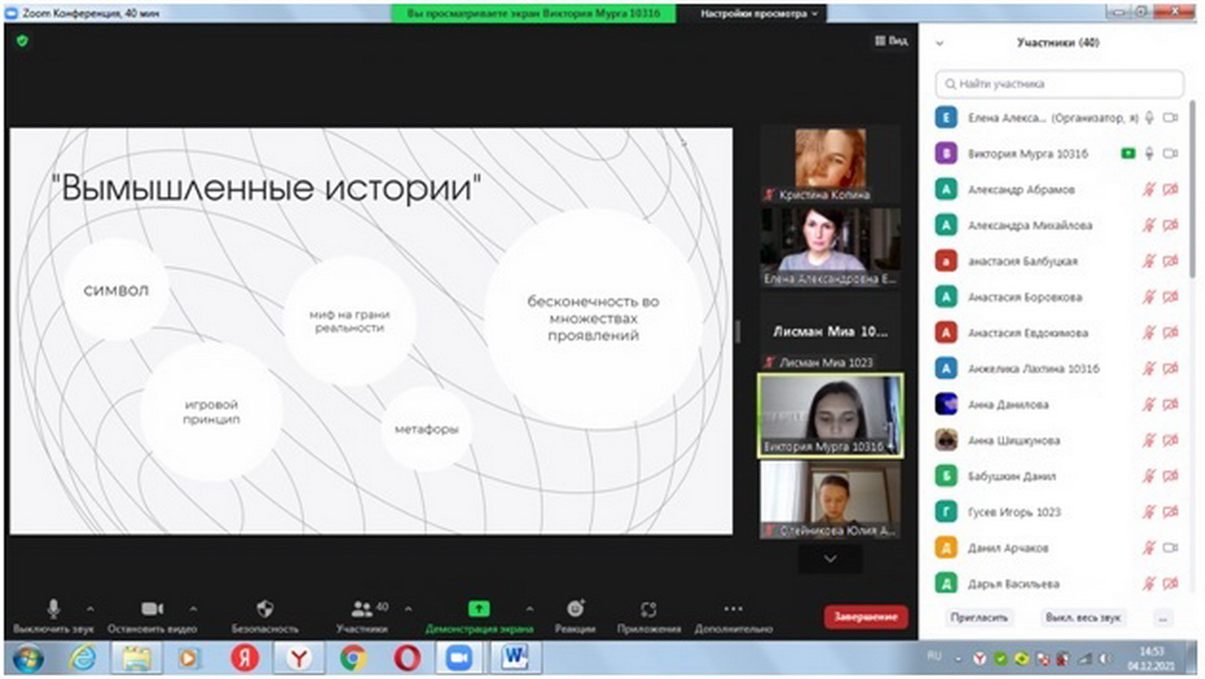The height and width of the screenshot is (679, 1205).
Task: Launch Opera from the taskbar
Action: tap(406, 658)
